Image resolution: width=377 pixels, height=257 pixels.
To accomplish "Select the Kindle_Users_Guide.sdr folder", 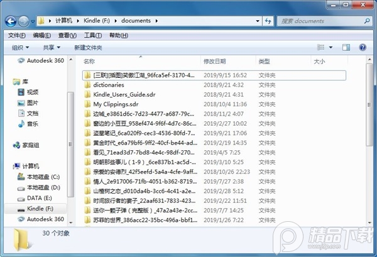I will pyautogui.click(x=123, y=94).
